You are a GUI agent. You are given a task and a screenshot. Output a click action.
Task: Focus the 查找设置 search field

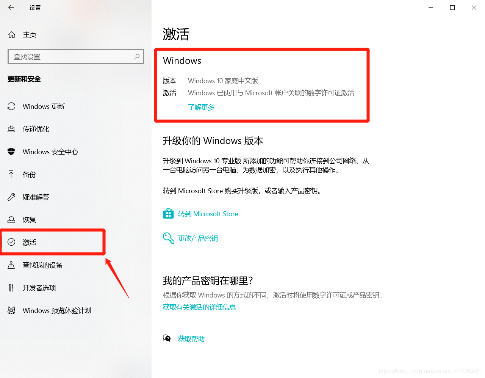click(76, 57)
